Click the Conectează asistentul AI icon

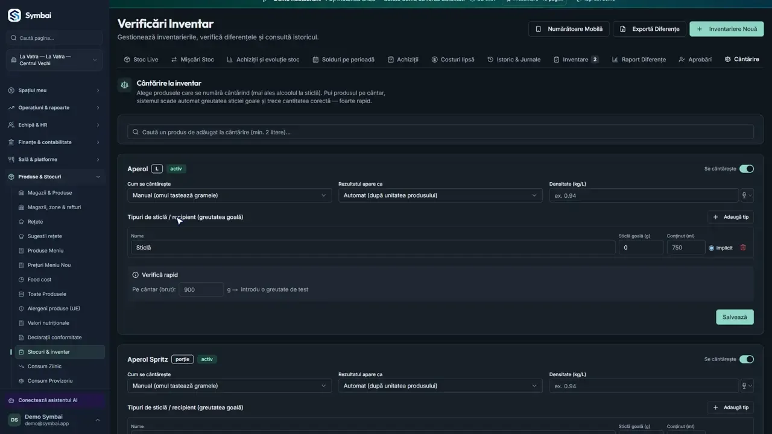pos(11,400)
